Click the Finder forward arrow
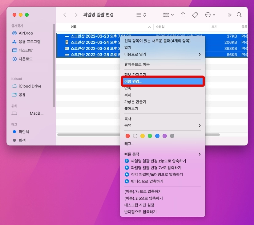The width and height of the screenshot is (254, 225). tap(76, 15)
